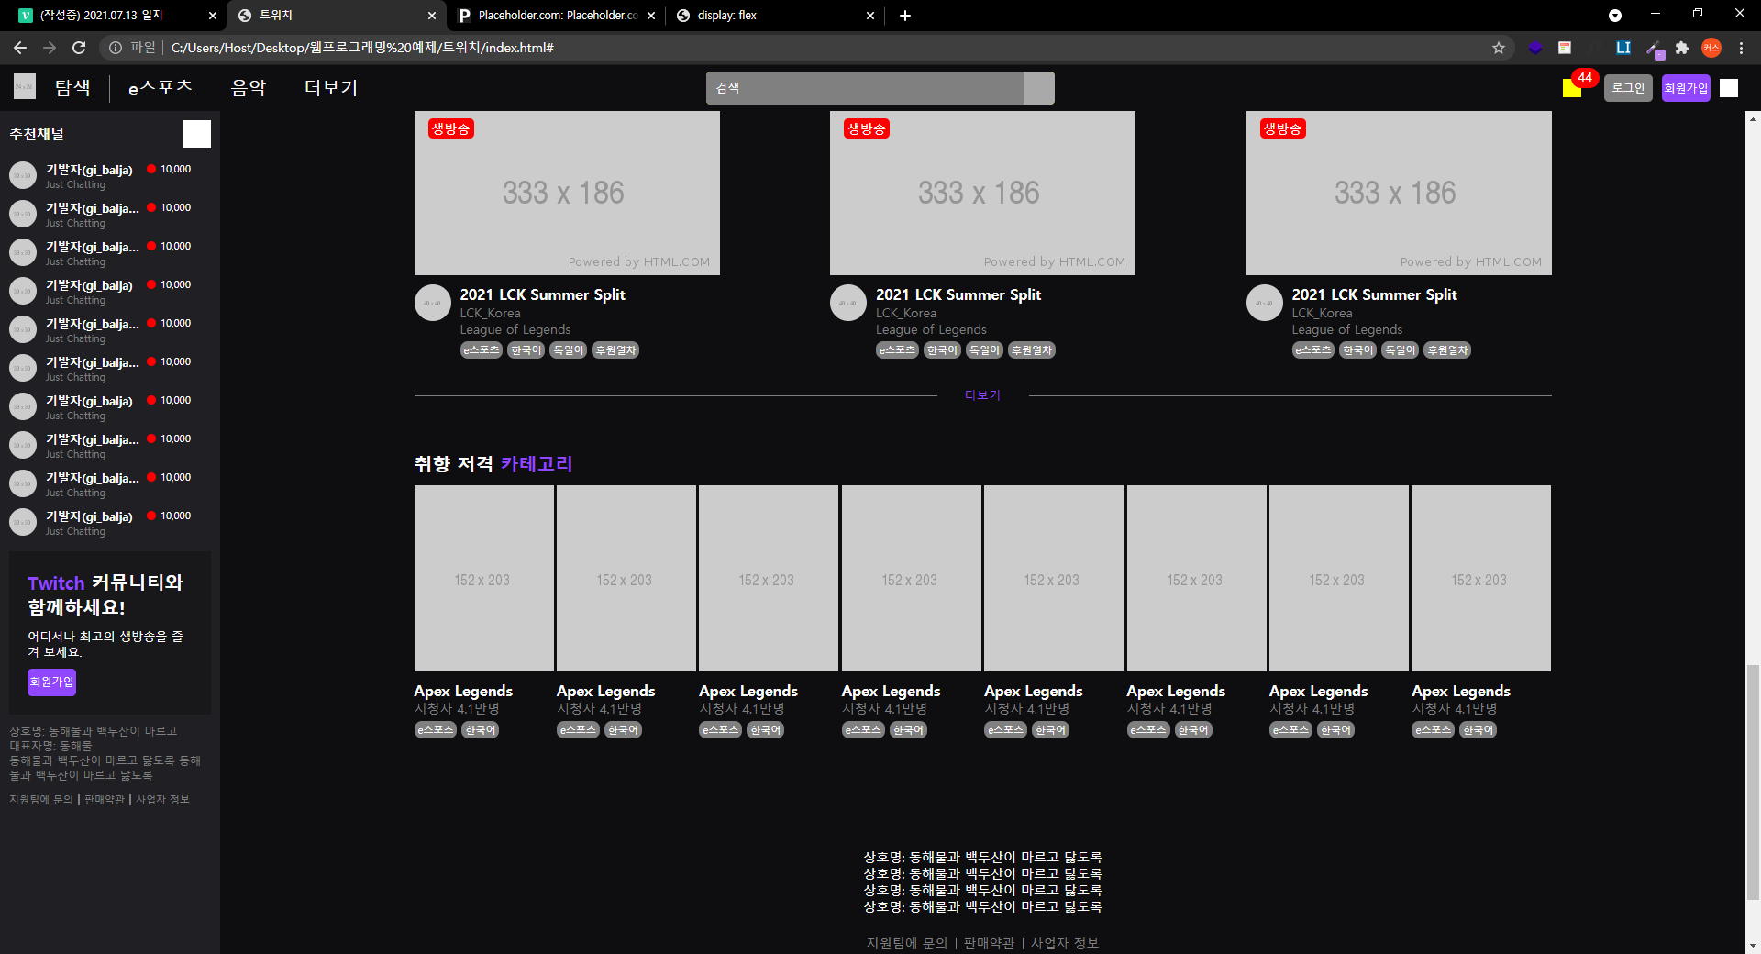Open the first Apex Legends category thumbnail

tap(484, 579)
